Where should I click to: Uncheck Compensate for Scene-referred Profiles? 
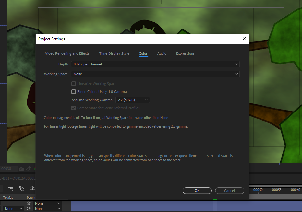(x=74, y=108)
